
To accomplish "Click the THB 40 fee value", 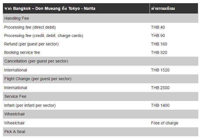I will 158,27.
